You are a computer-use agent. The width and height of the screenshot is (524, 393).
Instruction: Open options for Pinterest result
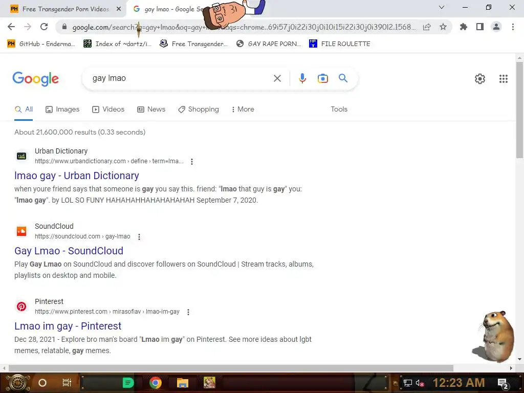(188, 312)
